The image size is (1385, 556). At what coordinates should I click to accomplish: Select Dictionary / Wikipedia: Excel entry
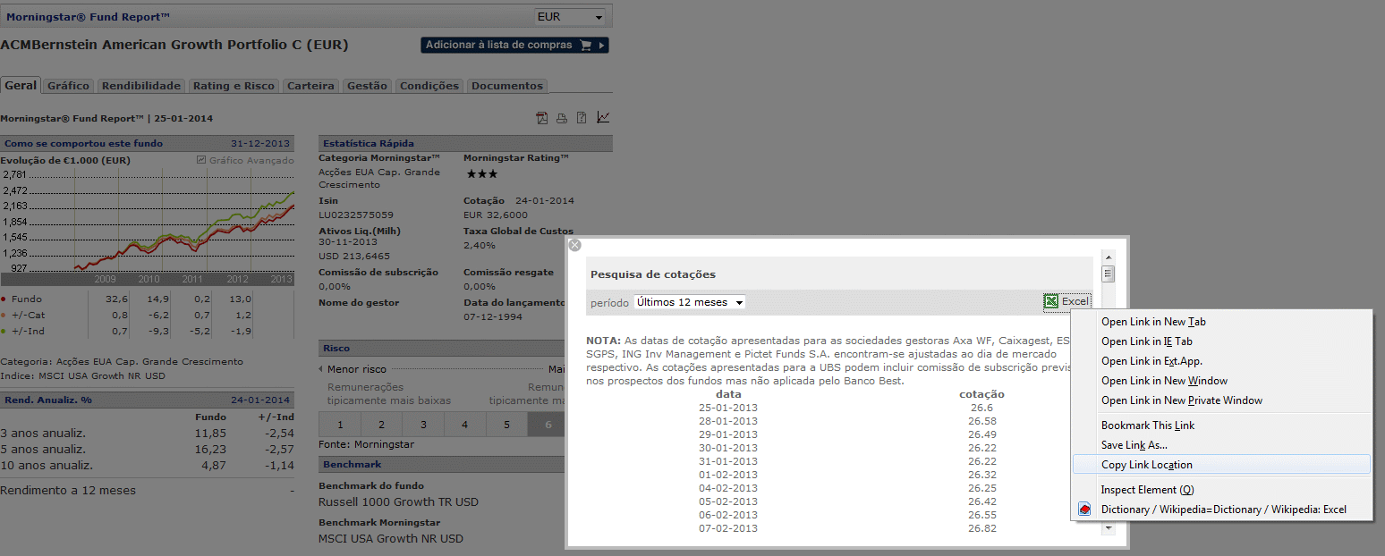pos(1221,510)
